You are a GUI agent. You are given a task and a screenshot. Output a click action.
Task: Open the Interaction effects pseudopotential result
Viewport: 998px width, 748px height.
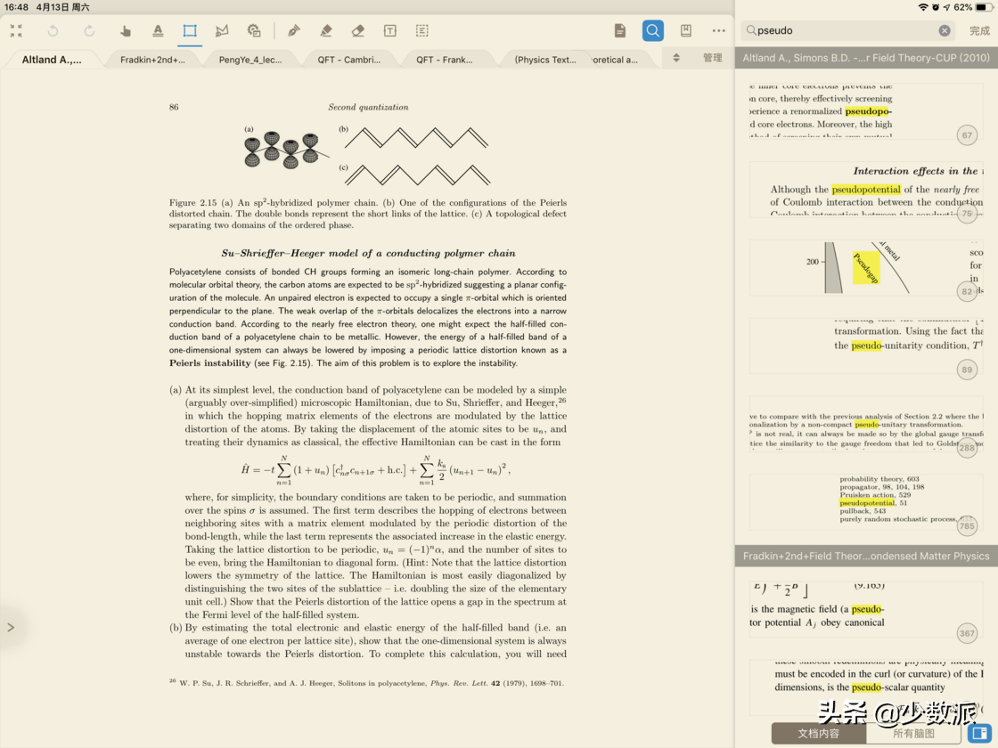tap(865, 189)
